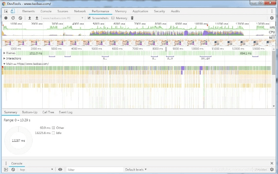The width and height of the screenshot is (278, 174).
Task: Click the load profile upload icon
Action: point(30,18)
